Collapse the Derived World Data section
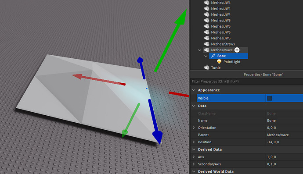The width and height of the screenshot is (303, 174). click(x=194, y=171)
